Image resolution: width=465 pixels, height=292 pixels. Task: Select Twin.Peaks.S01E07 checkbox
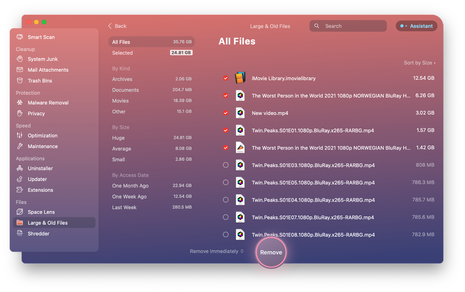(226, 217)
